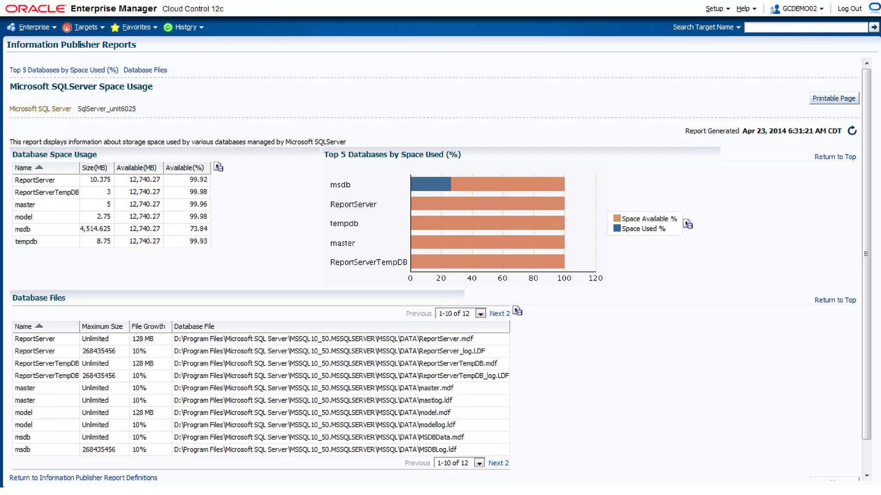Click the model.mdf file path
881x495 pixels.
(312, 412)
